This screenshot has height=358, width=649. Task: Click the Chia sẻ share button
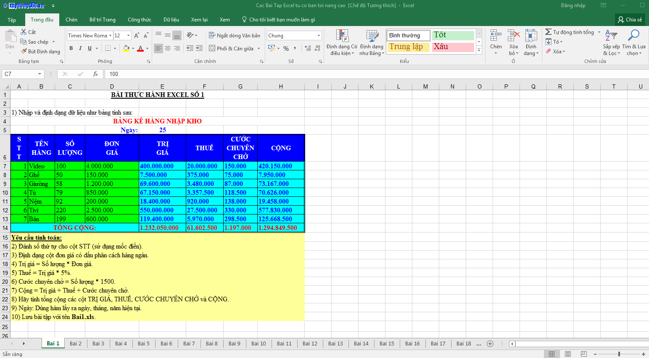[x=630, y=20]
